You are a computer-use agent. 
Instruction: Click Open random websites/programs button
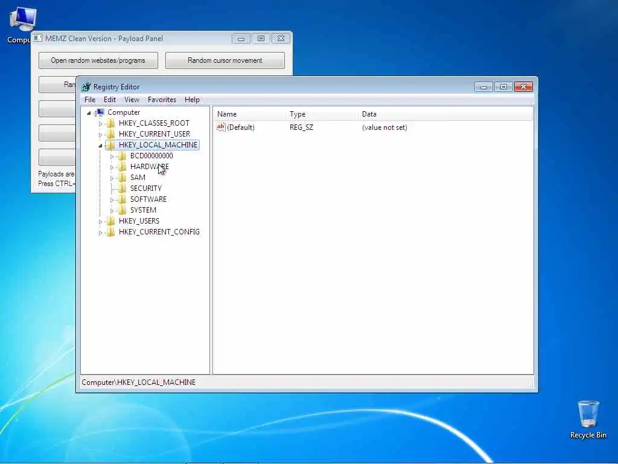pyautogui.click(x=98, y=60)
